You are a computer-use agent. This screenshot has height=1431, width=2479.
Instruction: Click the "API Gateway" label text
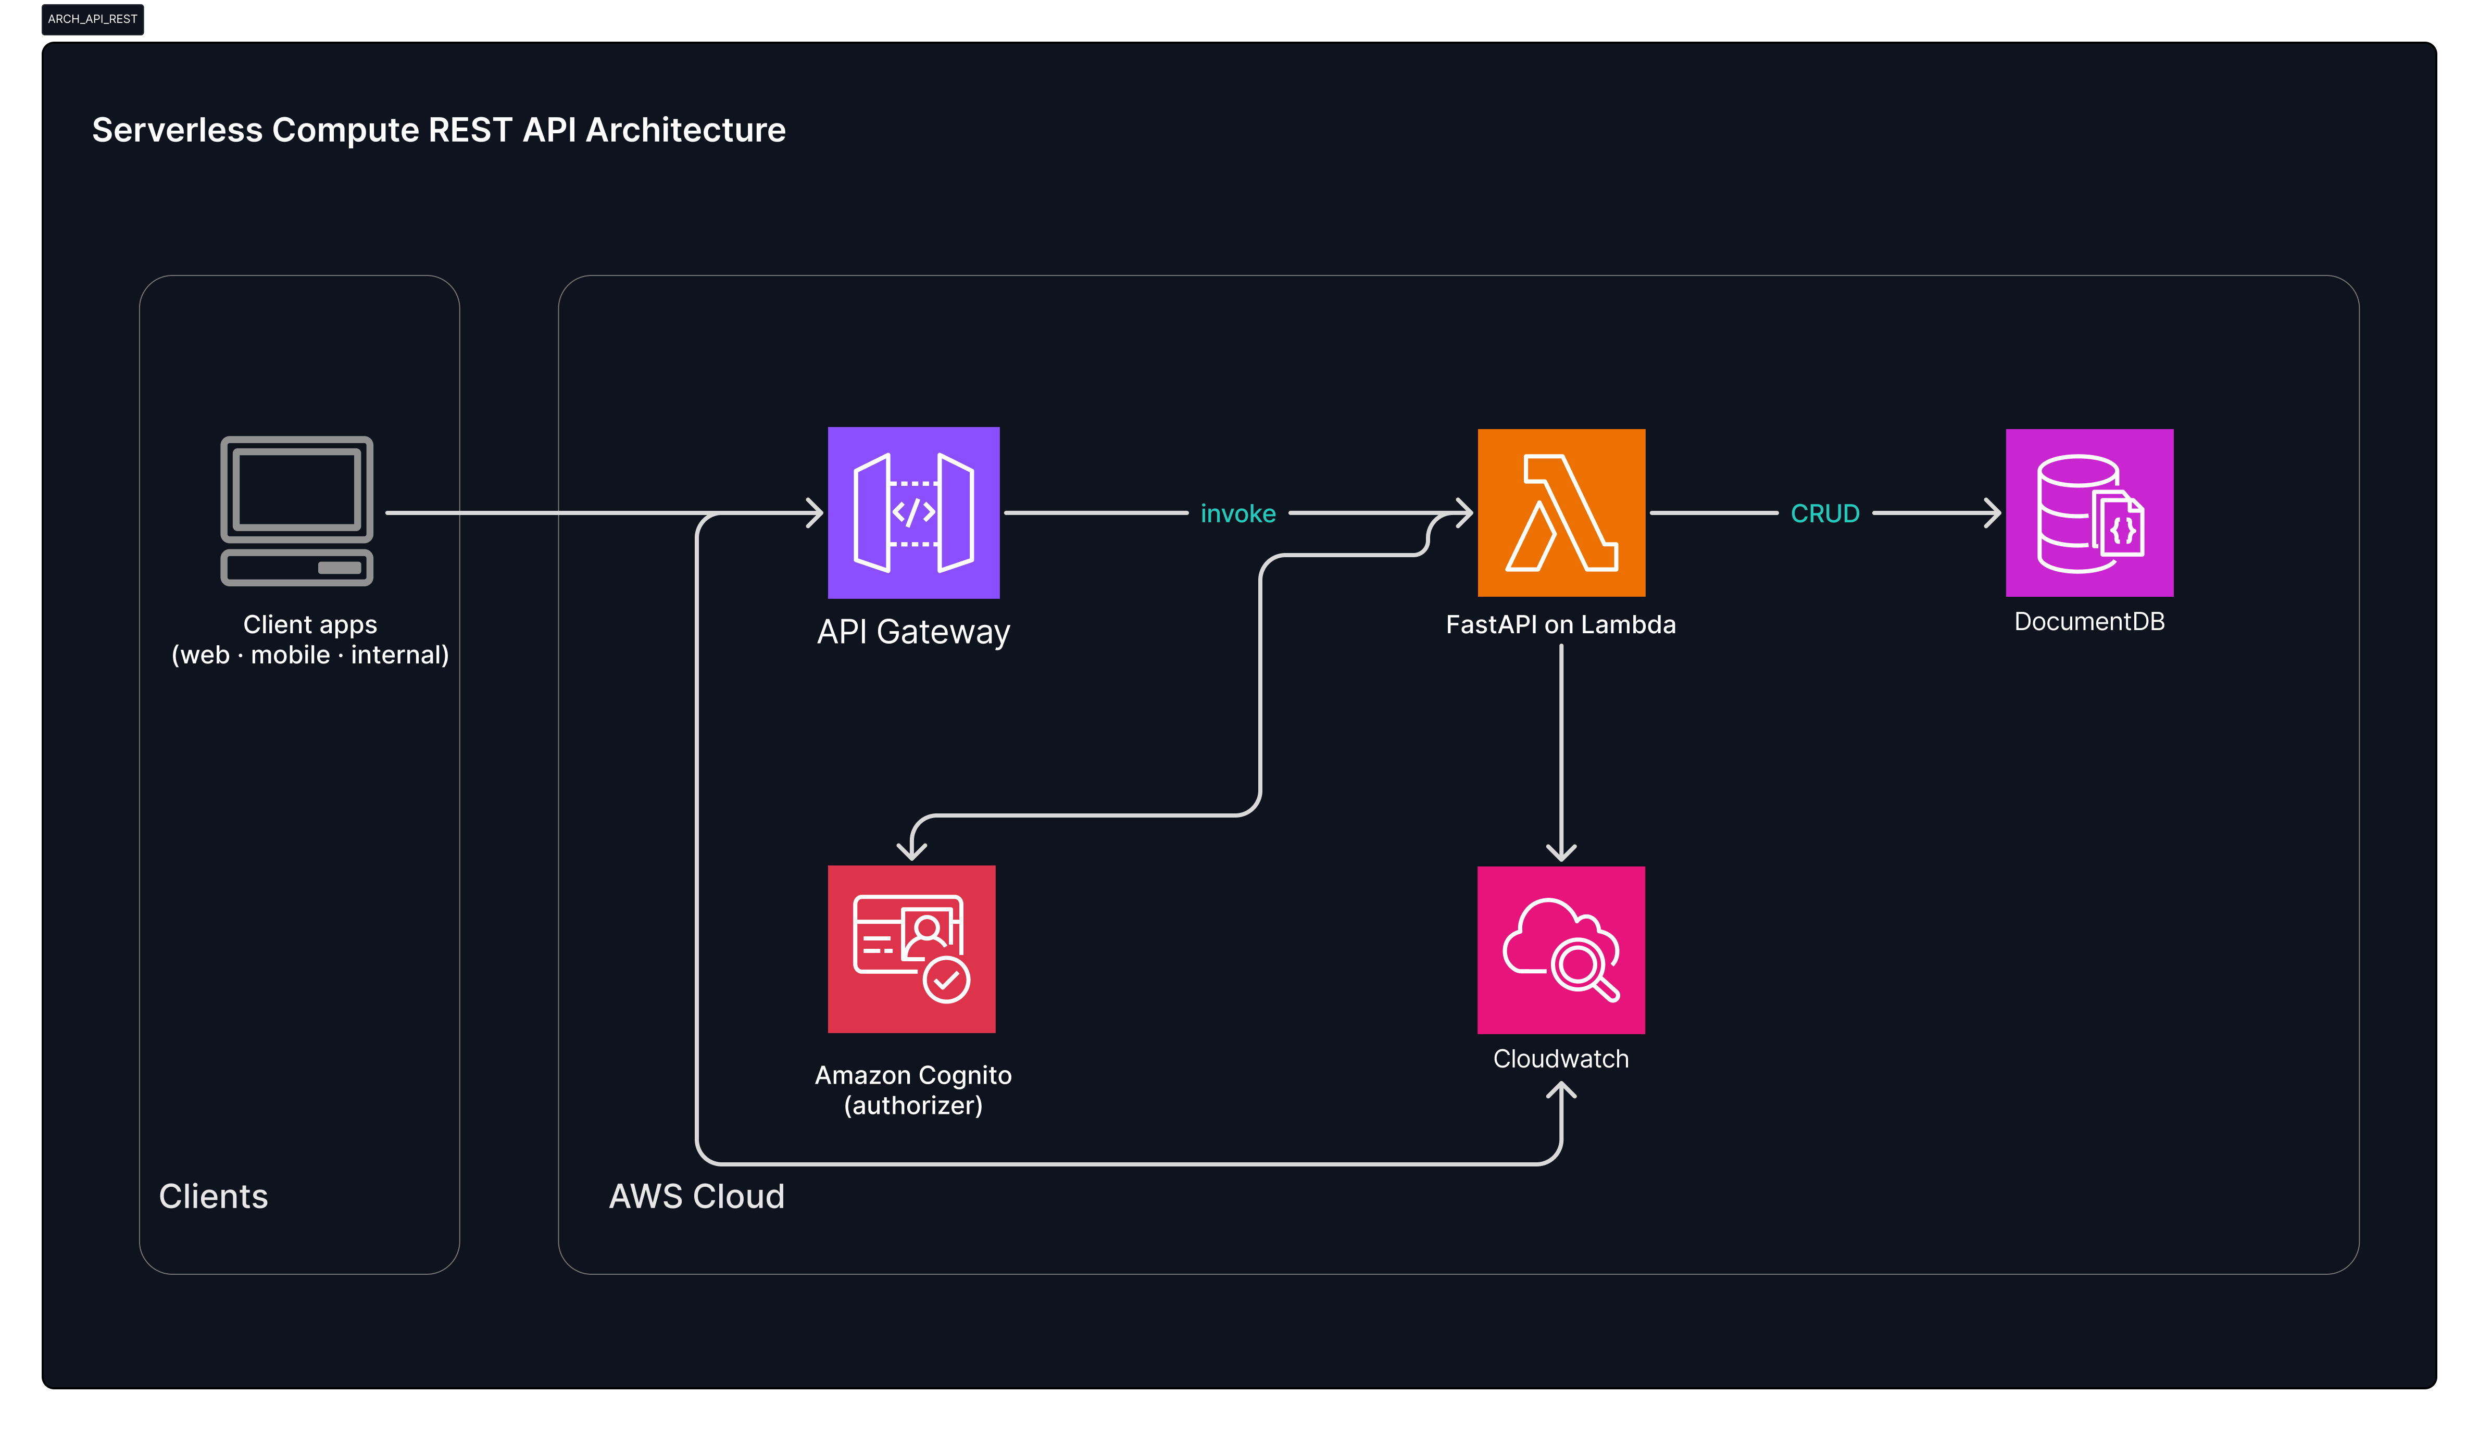(x=913, y=632)
